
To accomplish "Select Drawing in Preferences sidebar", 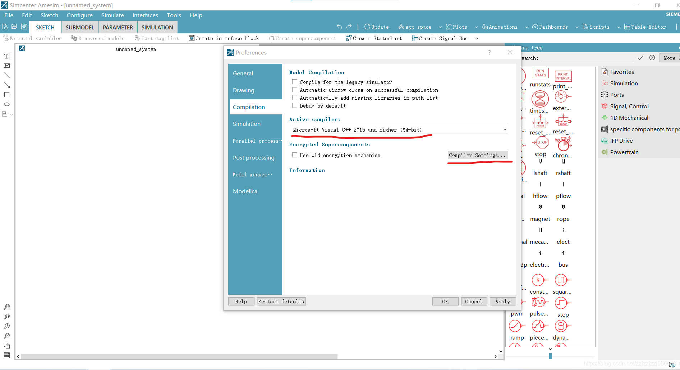I will point(255,90).
